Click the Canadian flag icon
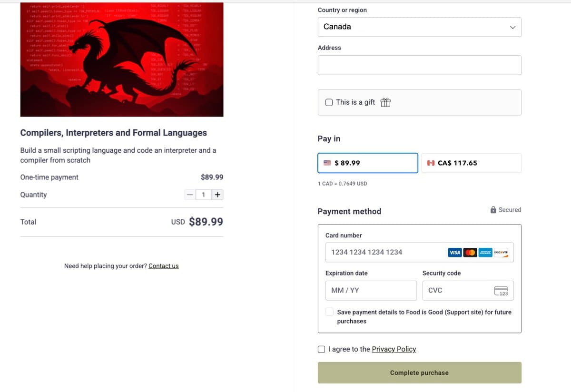This screenshot has height=392, width=571. click(431, 162)
